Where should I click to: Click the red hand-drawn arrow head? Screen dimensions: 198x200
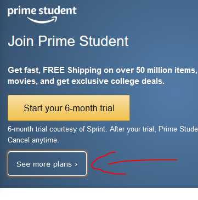(x=103, y=163)
